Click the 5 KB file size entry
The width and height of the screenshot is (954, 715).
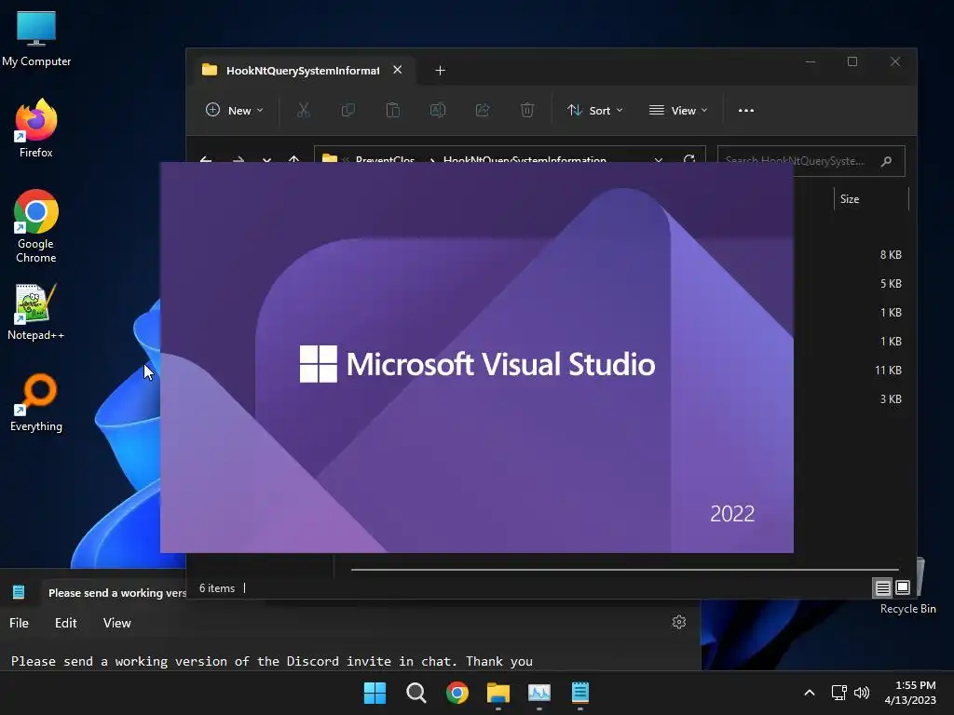point(891,283)
